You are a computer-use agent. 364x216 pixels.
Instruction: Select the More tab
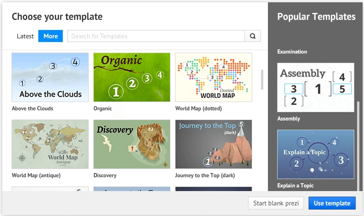(51, 36)
